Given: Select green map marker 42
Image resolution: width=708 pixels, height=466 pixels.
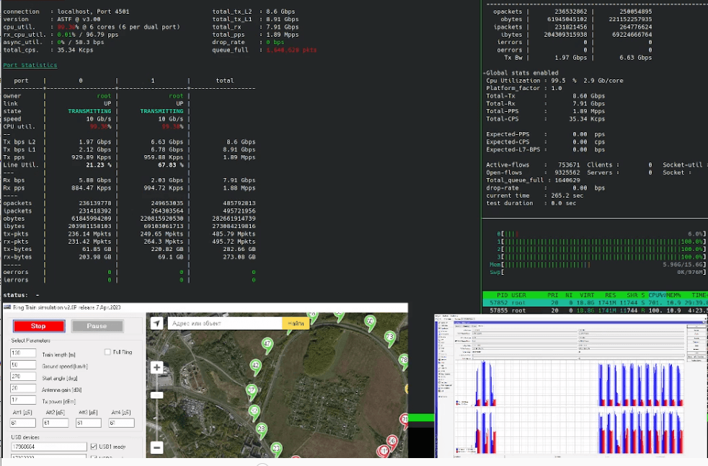Looking at the screenshot, I should click(x=256, y=366).
